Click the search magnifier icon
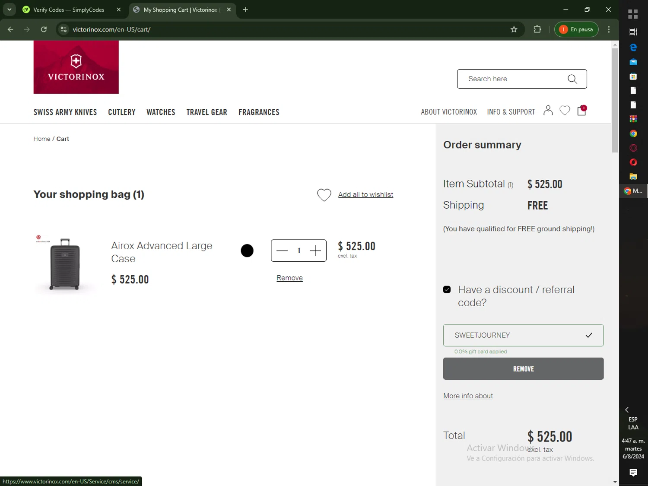The height and width of the screenshot is (486, 648). point(572,79)
